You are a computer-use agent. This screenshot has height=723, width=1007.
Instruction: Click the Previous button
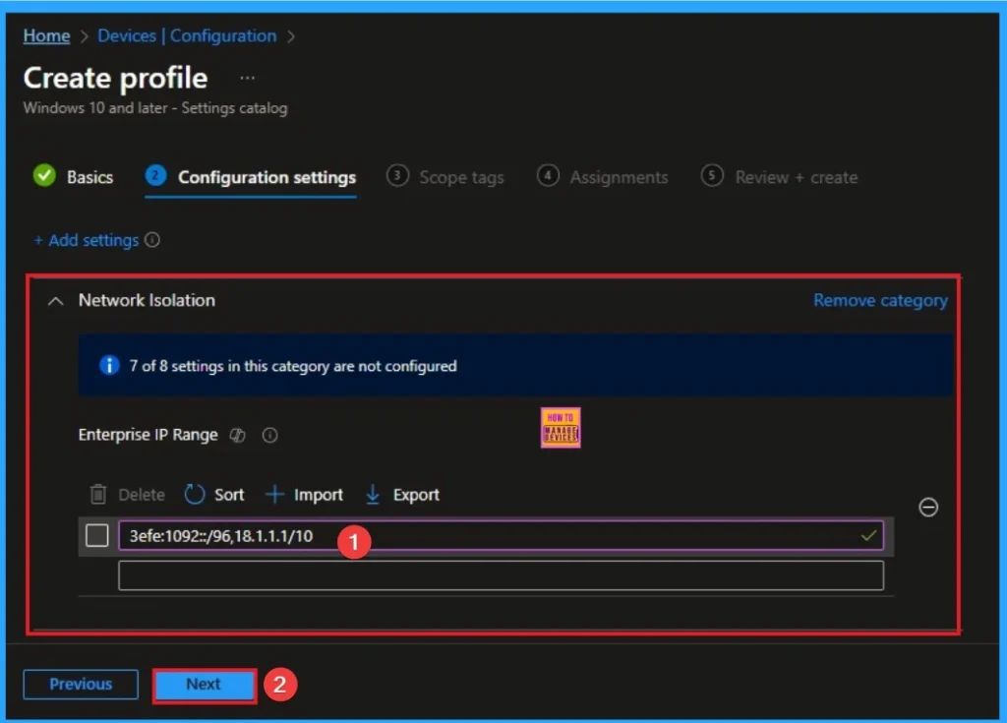80,684
